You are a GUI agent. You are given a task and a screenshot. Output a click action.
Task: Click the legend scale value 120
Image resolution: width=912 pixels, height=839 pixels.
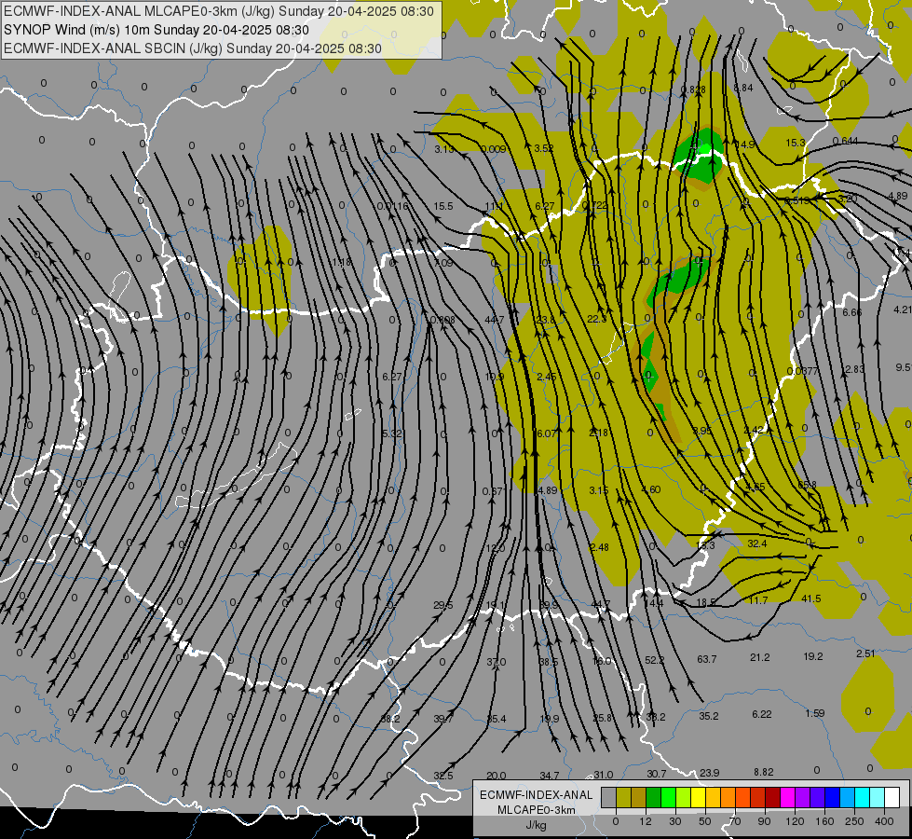795,821
